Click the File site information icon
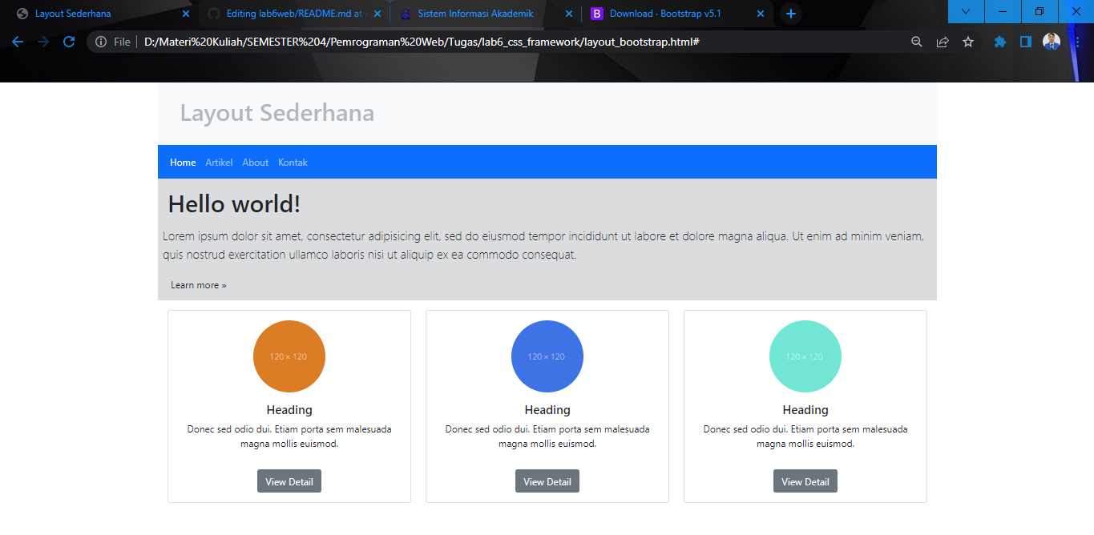The image size is (1094, 535). coord(101,41)
